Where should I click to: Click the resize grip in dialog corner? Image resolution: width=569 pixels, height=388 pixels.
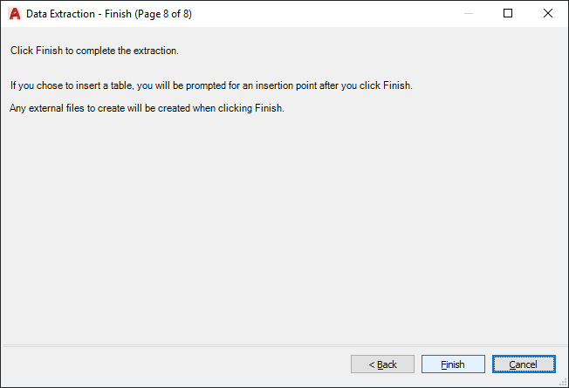(x=563, y=382)
